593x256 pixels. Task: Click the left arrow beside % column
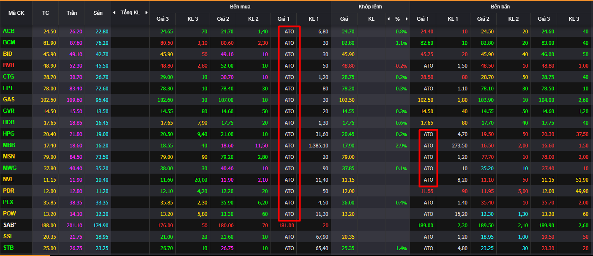389,19
